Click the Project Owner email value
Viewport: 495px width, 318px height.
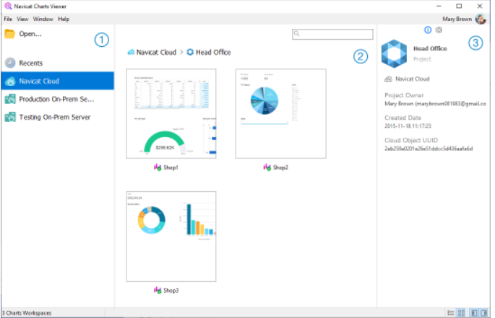435,104
